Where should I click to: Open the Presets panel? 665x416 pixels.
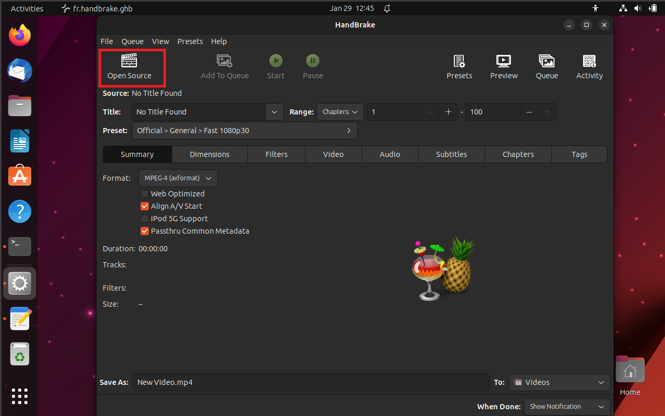[x=459, y=66]
